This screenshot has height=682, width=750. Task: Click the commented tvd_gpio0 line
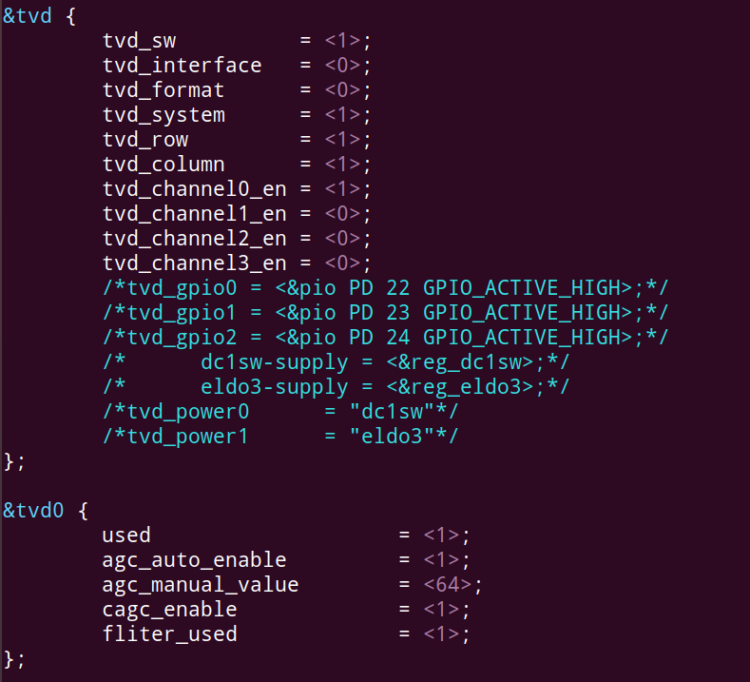click(x=386, y=288)
